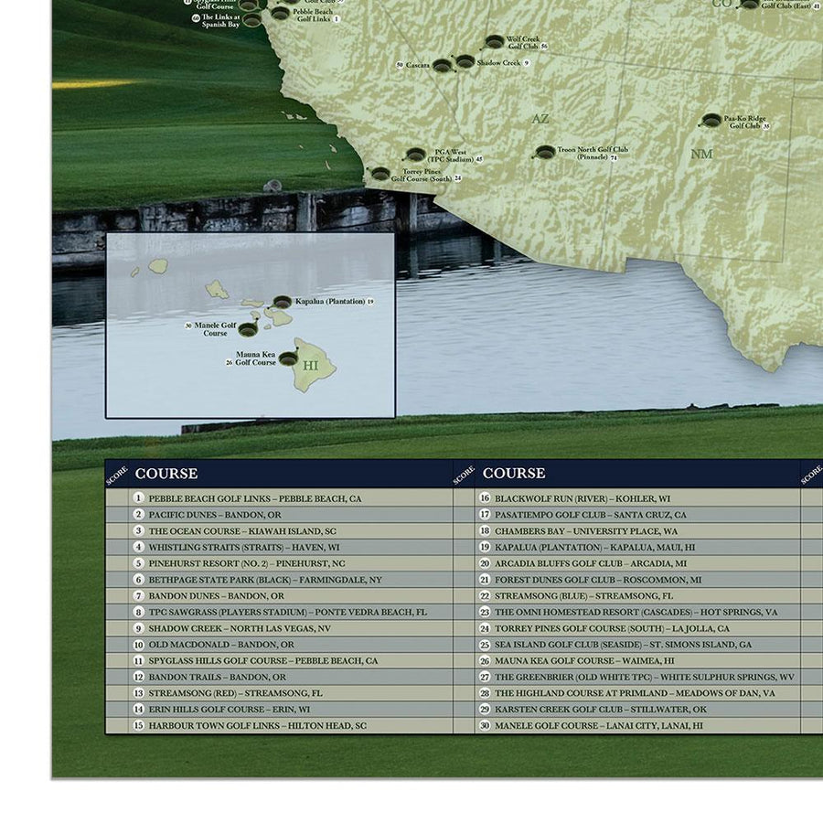Select the Old Macdonald – Bandon, OR row
Image resolution: width=823 pixels, height=823 pixels.
279,645
